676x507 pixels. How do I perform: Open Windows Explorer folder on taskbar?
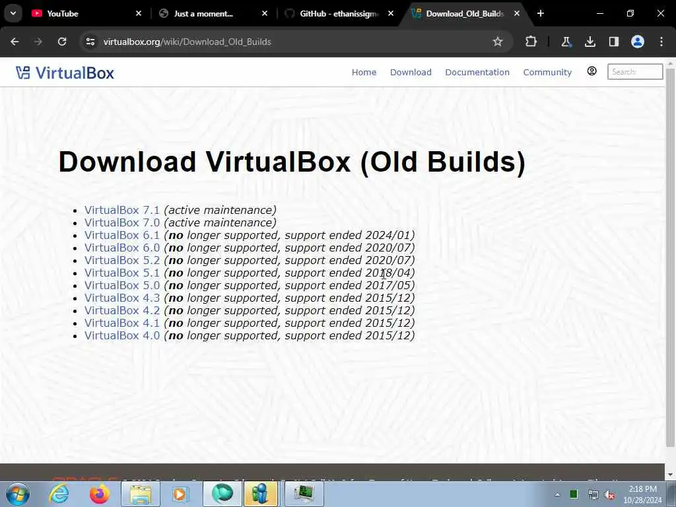tap(141, 494)
